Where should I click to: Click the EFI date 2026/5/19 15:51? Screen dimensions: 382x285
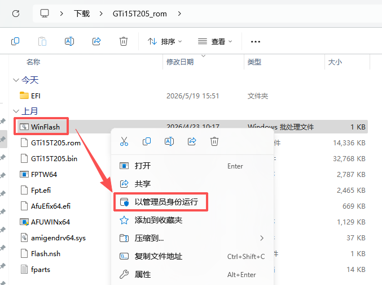click(x=193, y=96)
